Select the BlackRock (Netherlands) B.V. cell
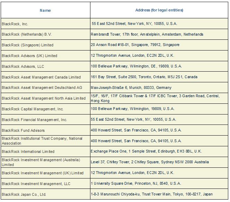230x202 pixels. [45, 34]
